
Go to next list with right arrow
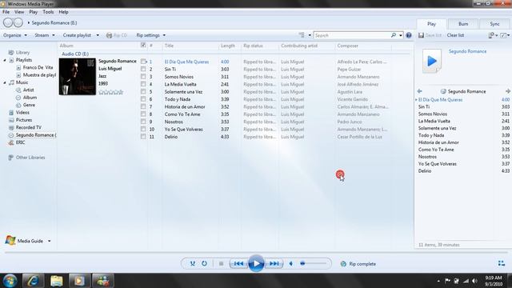click(x=508, y=91)
